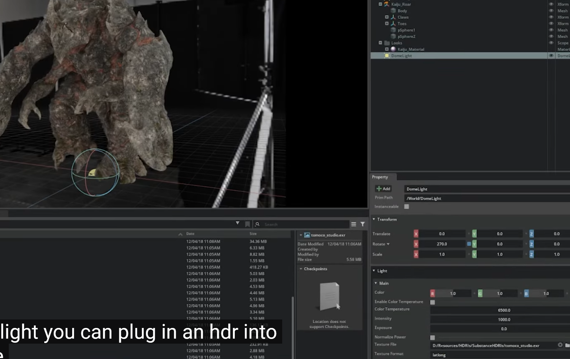
Task: Enable the Normalize Power checkbox
Action: pyautogui.click(x=433, y=338)
